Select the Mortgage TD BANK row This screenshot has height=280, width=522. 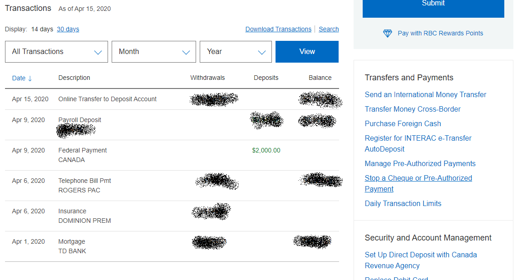click(172, 246)
